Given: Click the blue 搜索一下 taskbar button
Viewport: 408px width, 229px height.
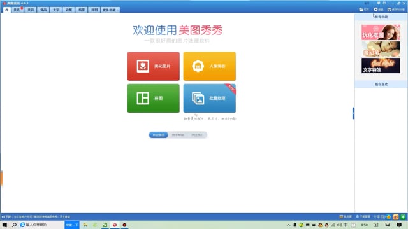Looking at the screenshot, I should pyautogui.click(x=72, y=225).
